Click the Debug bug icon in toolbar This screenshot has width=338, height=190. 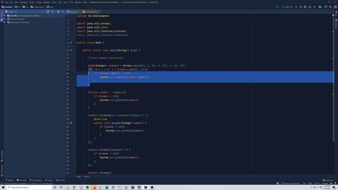(x=301, y=7)
